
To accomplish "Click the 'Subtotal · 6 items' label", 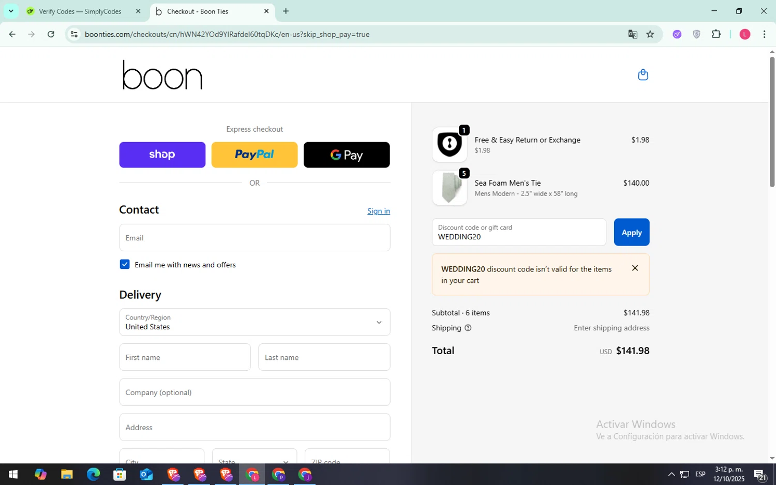I will pyautogui.click(x=461, y=313).
